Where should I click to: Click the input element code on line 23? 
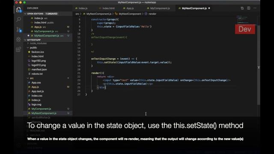(x=167, y=80)
